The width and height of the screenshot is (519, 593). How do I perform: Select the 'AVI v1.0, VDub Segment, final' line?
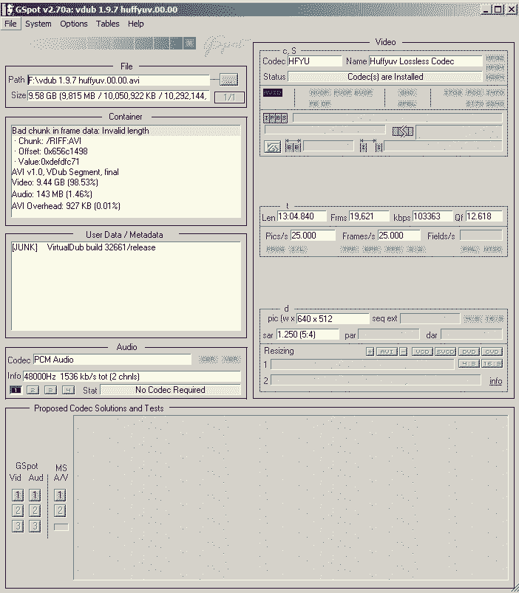(66, 172)
